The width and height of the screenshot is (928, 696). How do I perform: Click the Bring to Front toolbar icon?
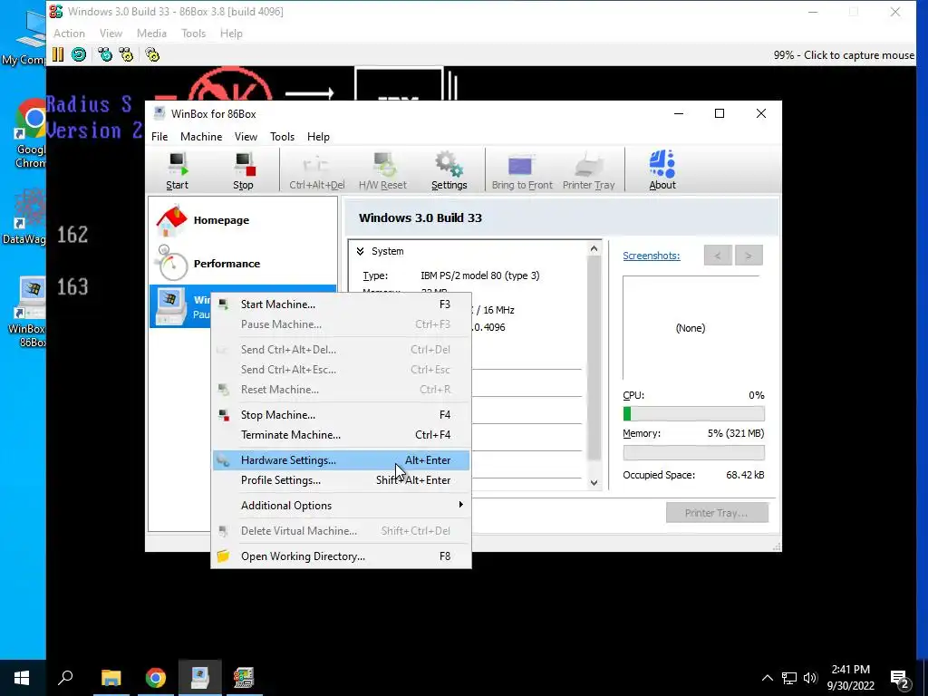(x=522, y=170)
